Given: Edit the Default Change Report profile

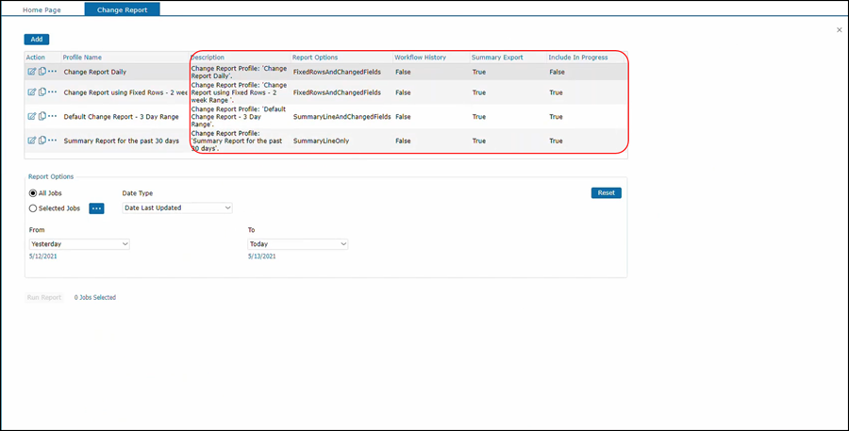Looking at the screenshot, I should 31,117.
